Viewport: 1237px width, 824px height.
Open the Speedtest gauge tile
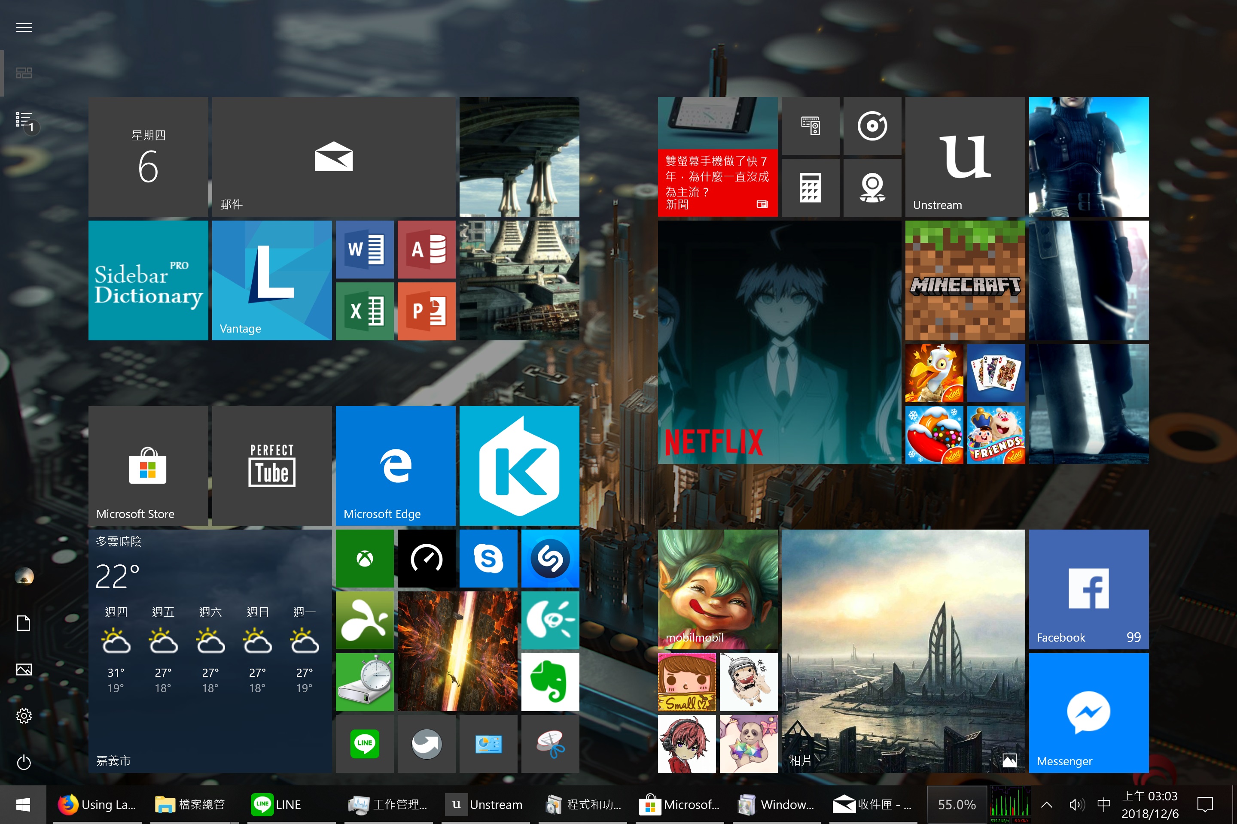(427, 559)
